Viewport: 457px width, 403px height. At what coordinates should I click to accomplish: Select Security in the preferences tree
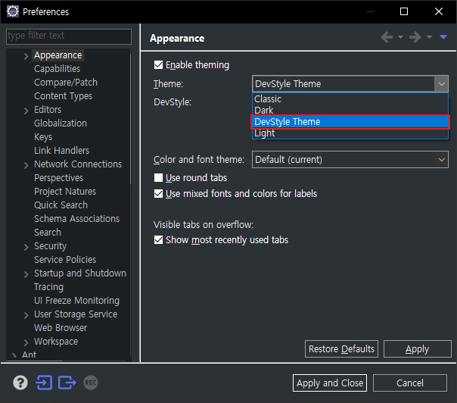click(51, 246)
